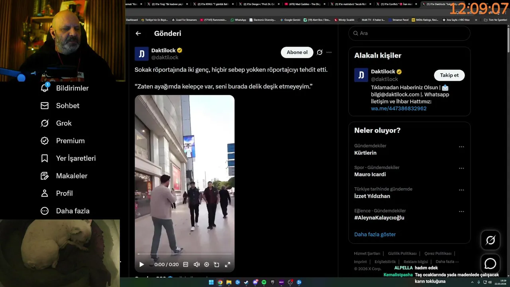Switch to X'te KIYAS browser tab
The image size is (510, 287).
pyautogui.click(x=214, y=4)
